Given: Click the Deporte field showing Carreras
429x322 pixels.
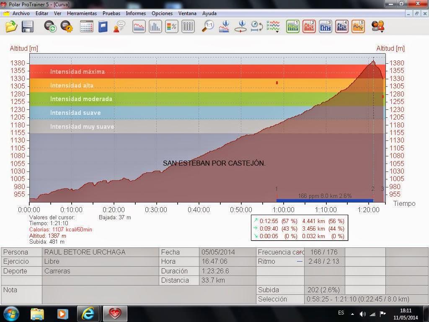Looking at the screenshot, I should 101,271.
